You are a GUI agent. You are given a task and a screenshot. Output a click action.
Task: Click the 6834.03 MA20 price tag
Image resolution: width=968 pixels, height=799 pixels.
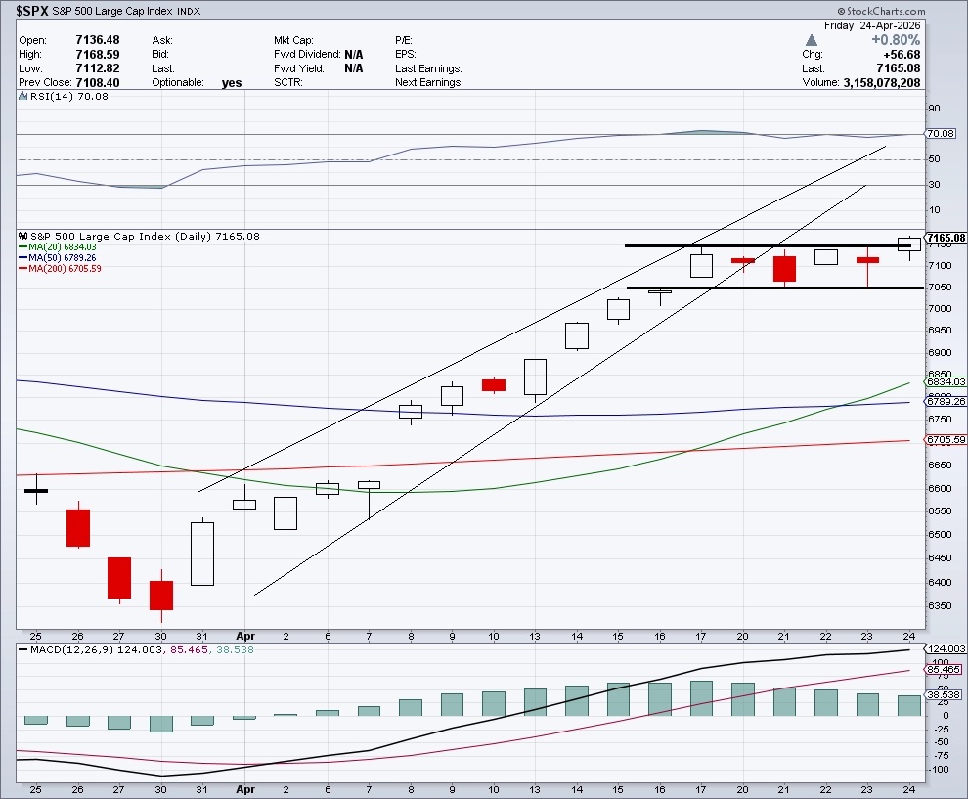[946, 382]
